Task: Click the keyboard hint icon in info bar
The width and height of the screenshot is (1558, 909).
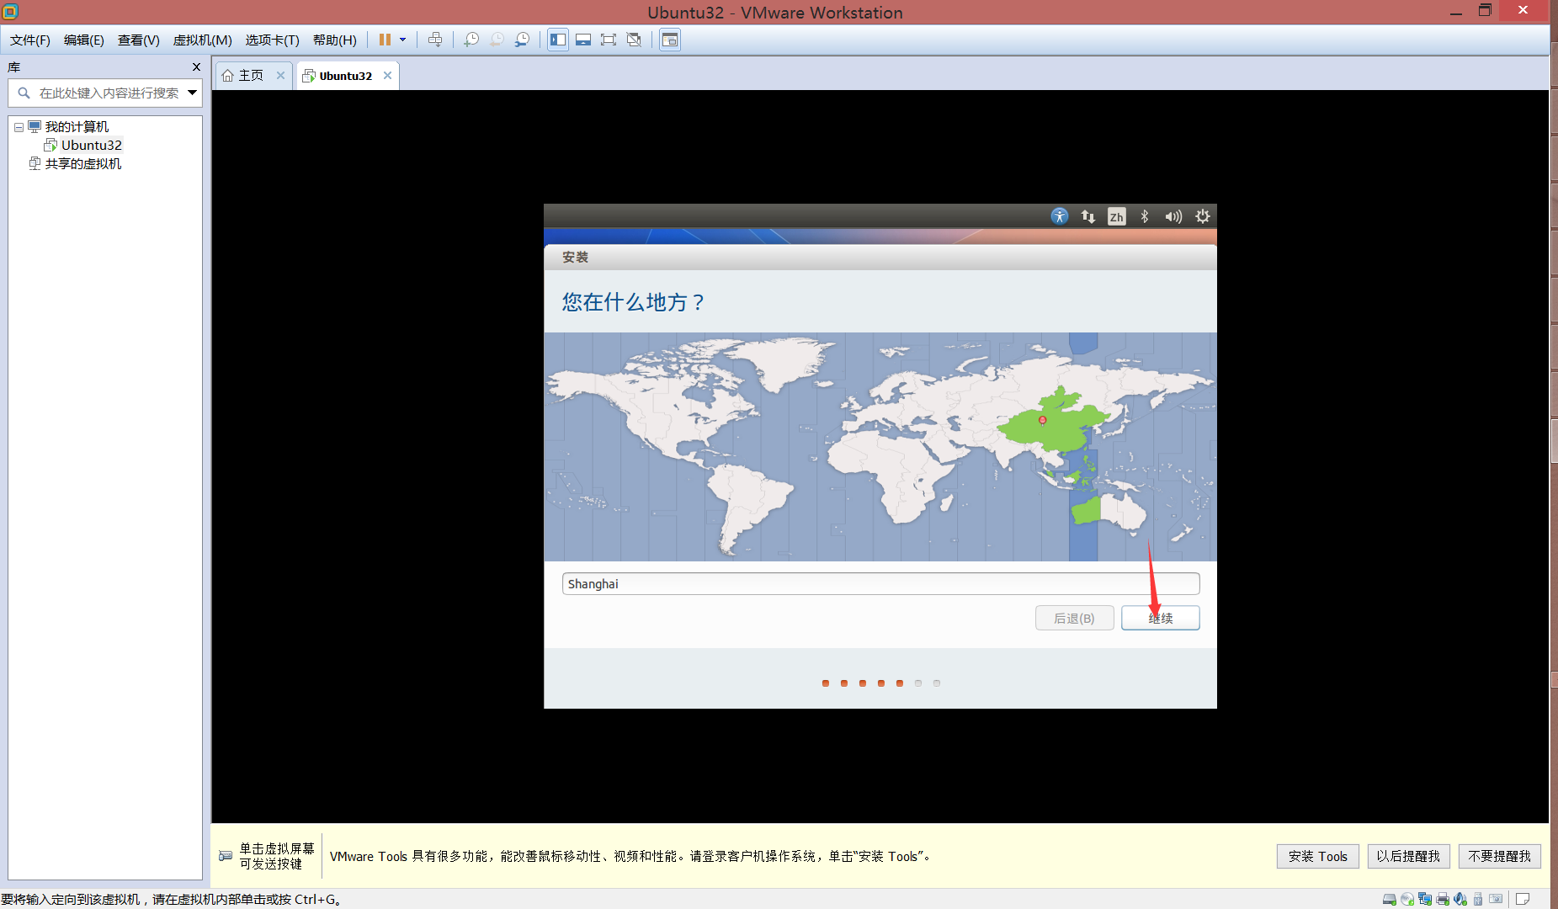Action: pos(226,856)
